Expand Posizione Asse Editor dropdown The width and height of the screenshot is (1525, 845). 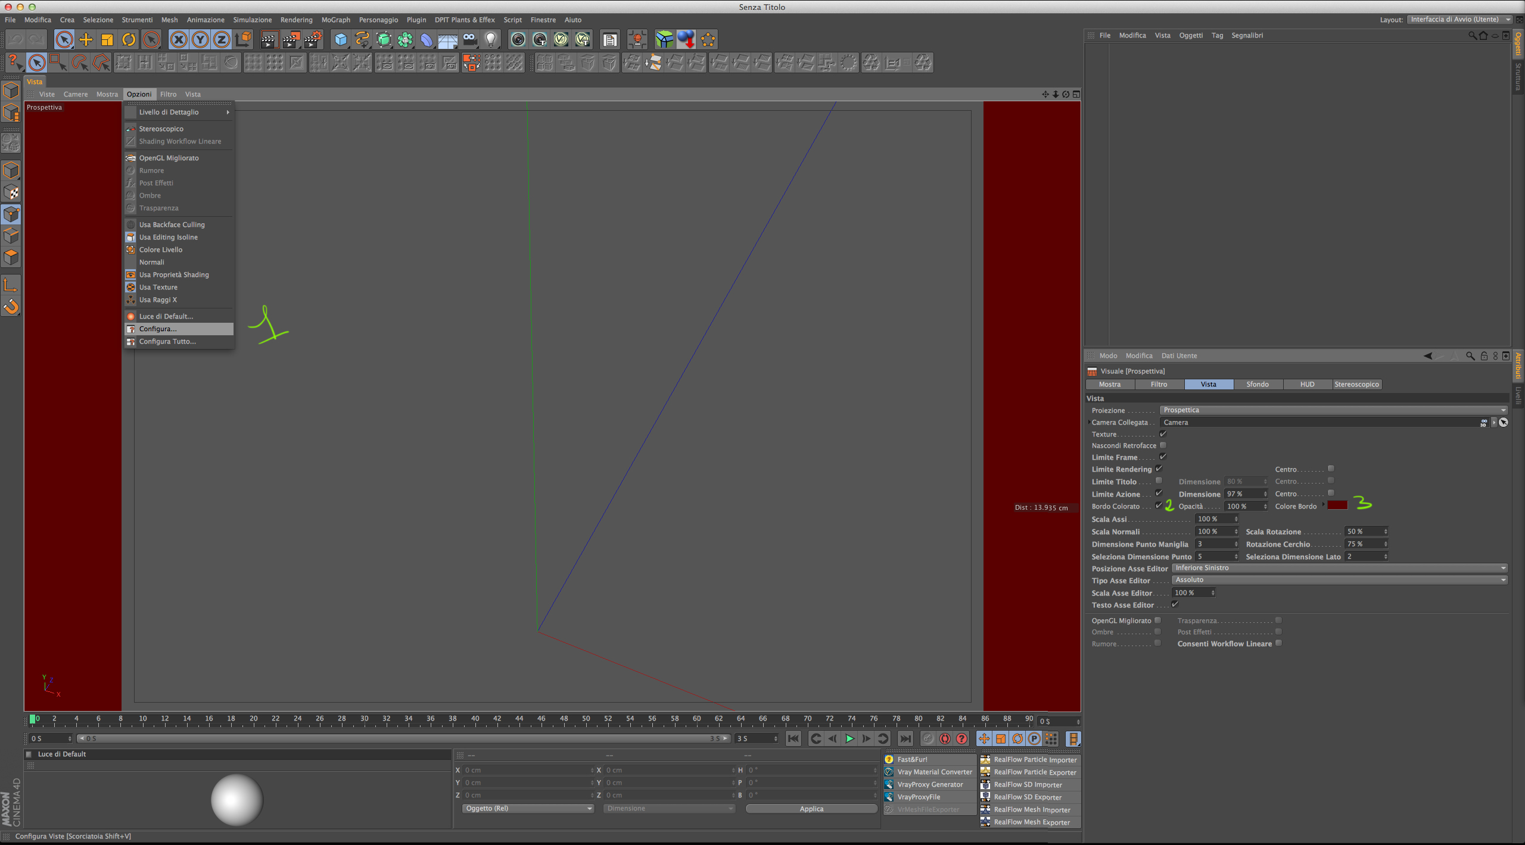[1339, 568]
